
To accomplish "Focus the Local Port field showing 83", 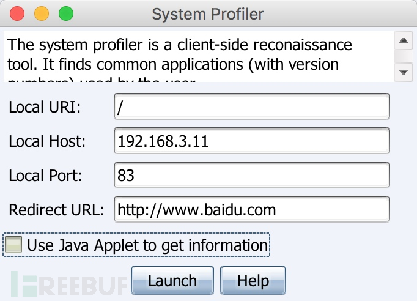I will coord(252,175).
